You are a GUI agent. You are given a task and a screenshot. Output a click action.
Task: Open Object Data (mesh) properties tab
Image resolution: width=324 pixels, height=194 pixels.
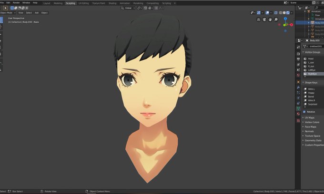pyautogui.click(x=298, y=108)
